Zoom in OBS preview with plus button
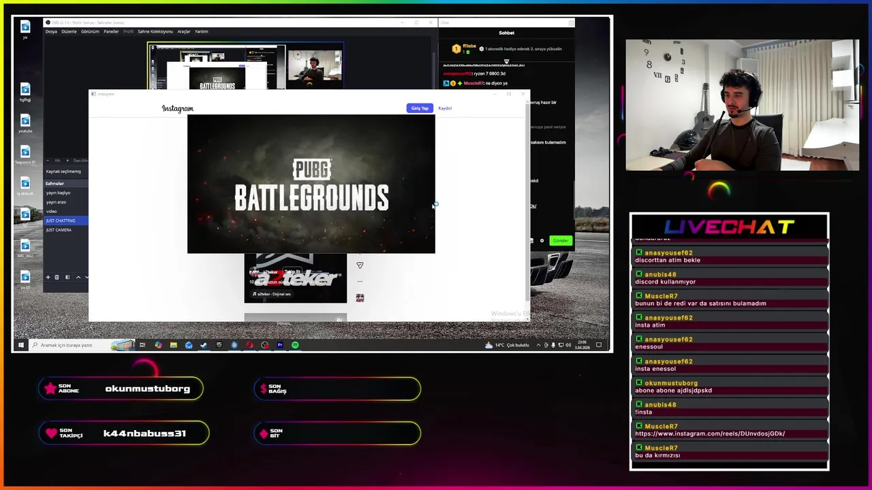 coord(67,161)
